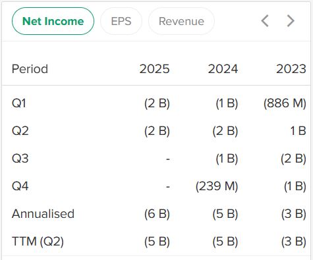Click Q3 2024 value (1 B)

click(227, 159)
